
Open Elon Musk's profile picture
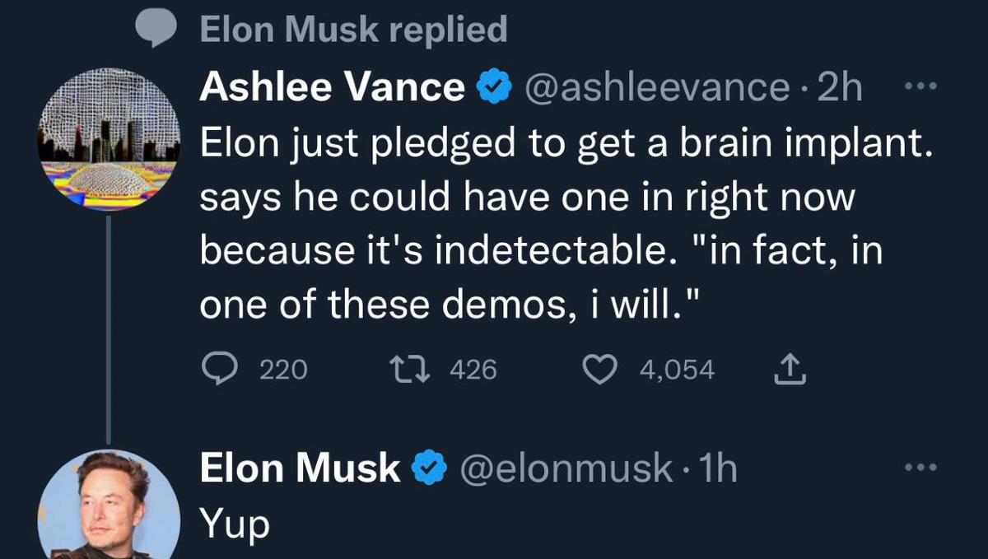click(108, 505)
